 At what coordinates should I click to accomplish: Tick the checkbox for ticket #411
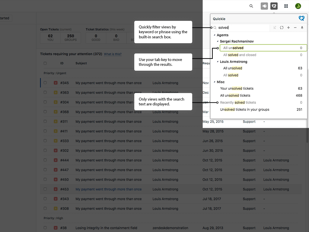tap(45, 131)
